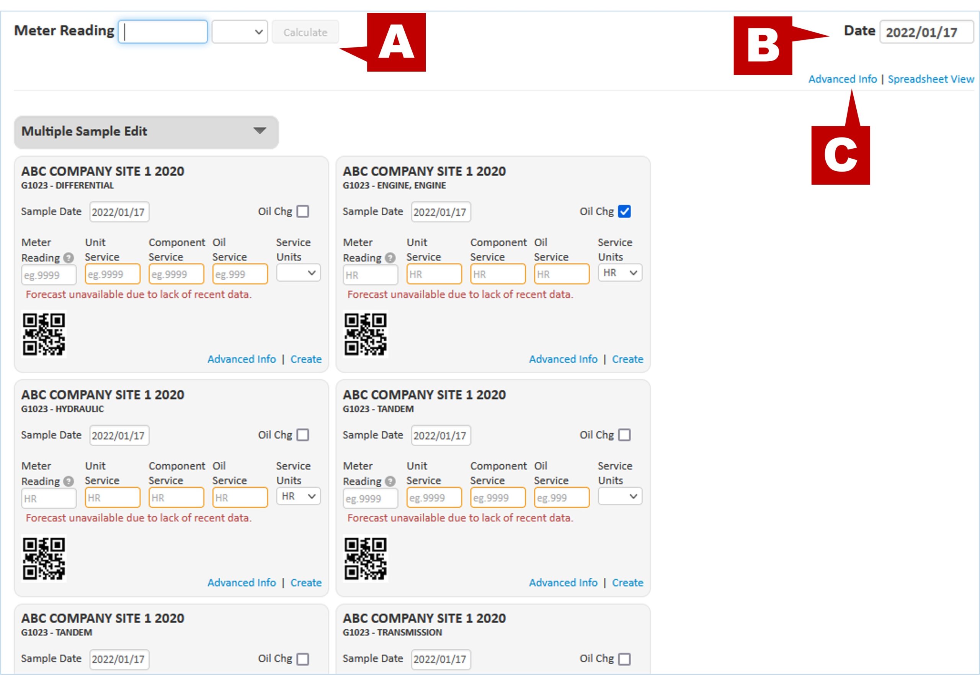The image size is (980, 675).
Task: Click the help icon beside HYDRAULIC Meter Reading
Action: pyautogui.click(x=69, y=481)
